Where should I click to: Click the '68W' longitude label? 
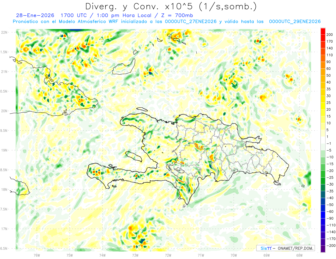pos(299,255)
